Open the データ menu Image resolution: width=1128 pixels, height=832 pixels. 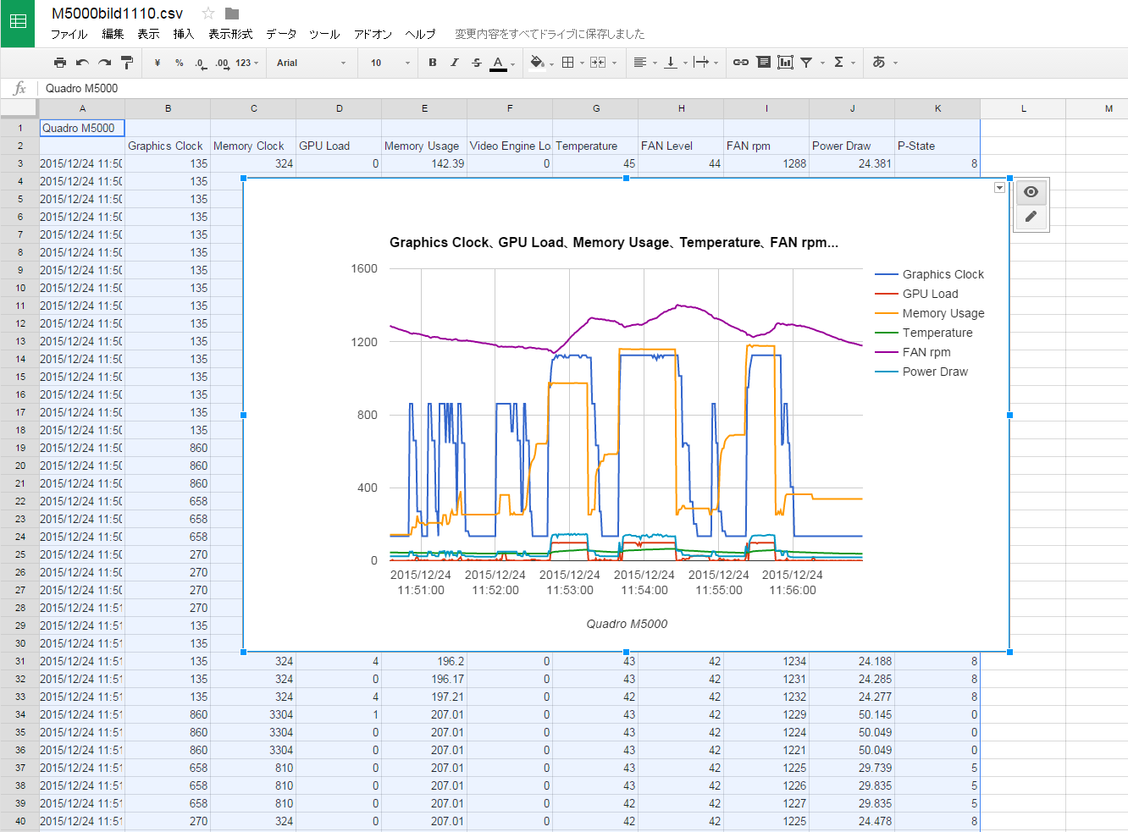coord(281,35)
